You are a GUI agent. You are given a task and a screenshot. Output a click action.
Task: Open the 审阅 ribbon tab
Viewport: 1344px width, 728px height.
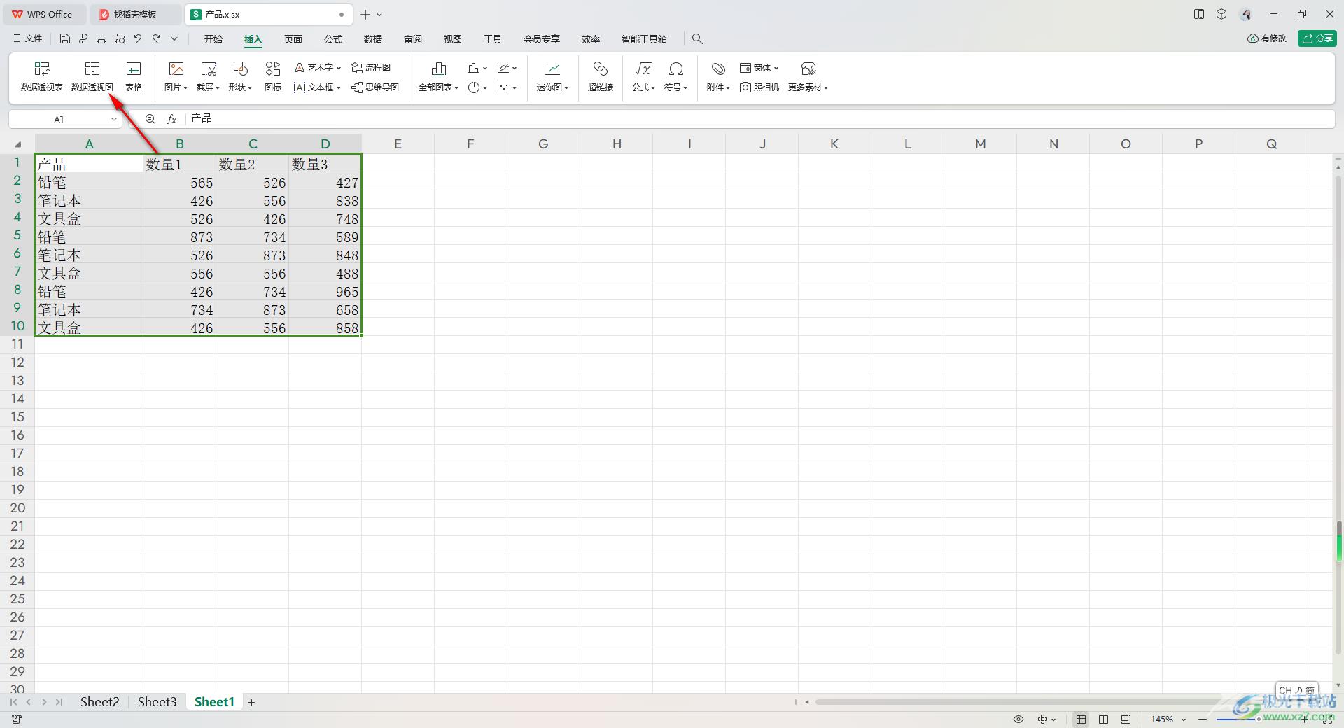click(413, 39)
